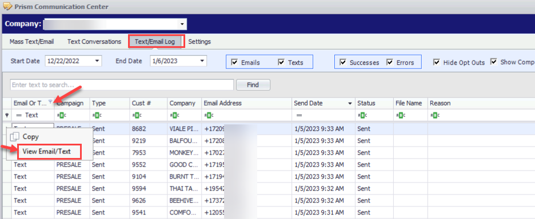Select customer number 9594 cell
Screen dimensions: 535x219
pos(149,188)
